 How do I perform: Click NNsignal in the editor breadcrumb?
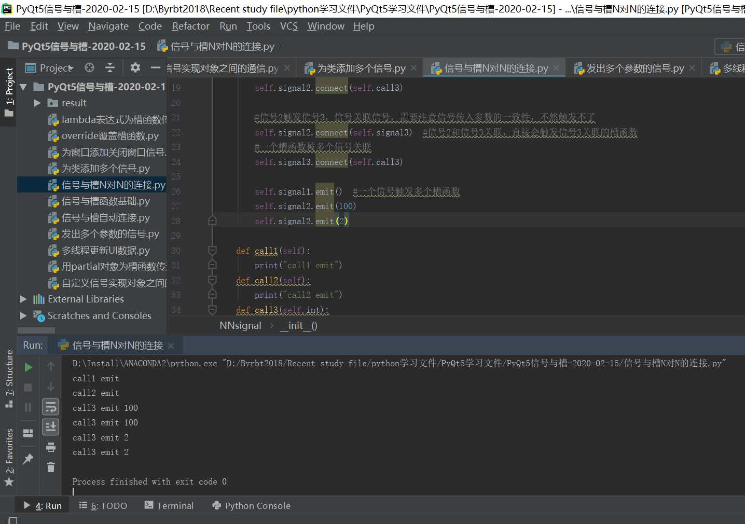coord(240,326)
